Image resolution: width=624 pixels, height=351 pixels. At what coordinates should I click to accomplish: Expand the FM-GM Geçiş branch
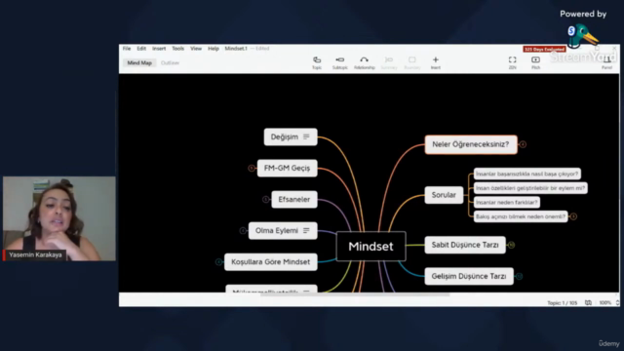(252, 169)
